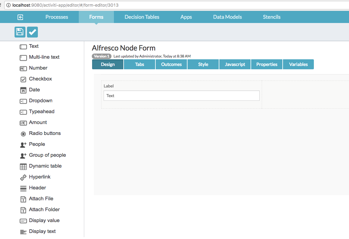
Task: Click the 'Group of people' palette label
Action: pos(47,155)
